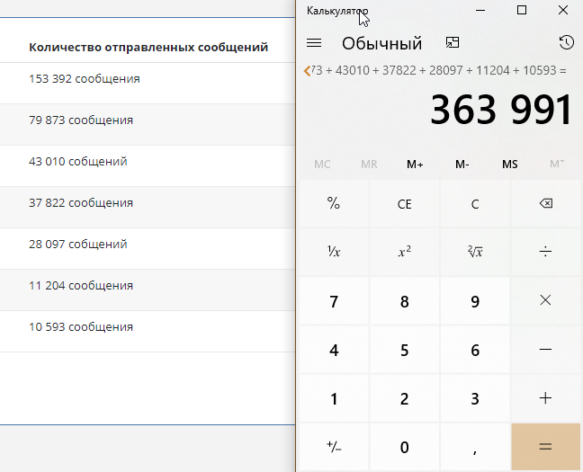
Task: Click the digit 8 key
Action: point(405,300)
